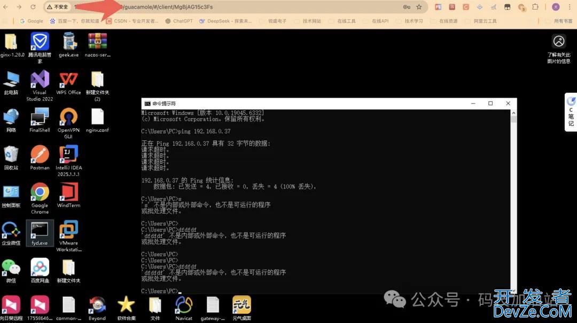This screenshot has height=323, width=577.
Task: Bookmark this page with the star icon
Action: [419, 7]
